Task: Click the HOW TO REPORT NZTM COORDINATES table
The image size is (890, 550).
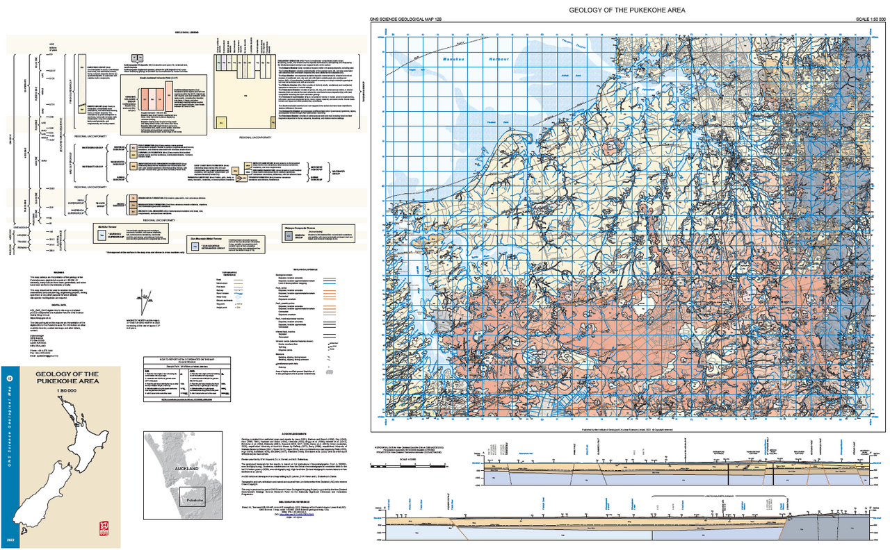Action: point(187,380)
